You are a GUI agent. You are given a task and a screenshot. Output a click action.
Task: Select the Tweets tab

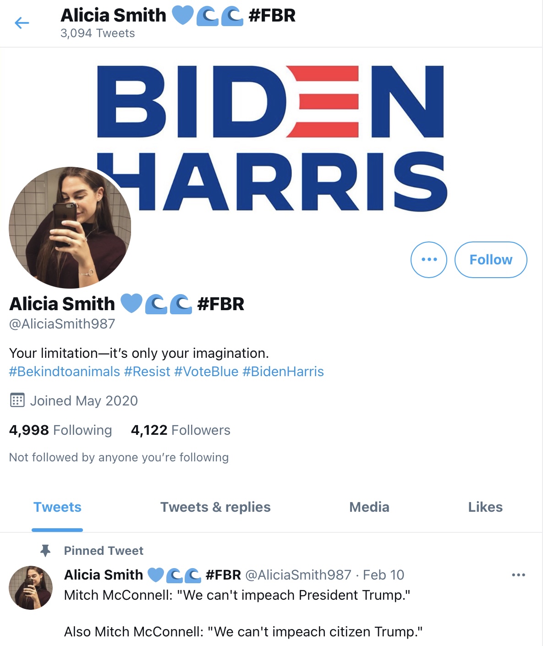tap(57, 507)
